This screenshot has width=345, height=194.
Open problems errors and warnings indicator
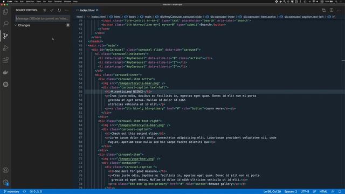[36, 192]
